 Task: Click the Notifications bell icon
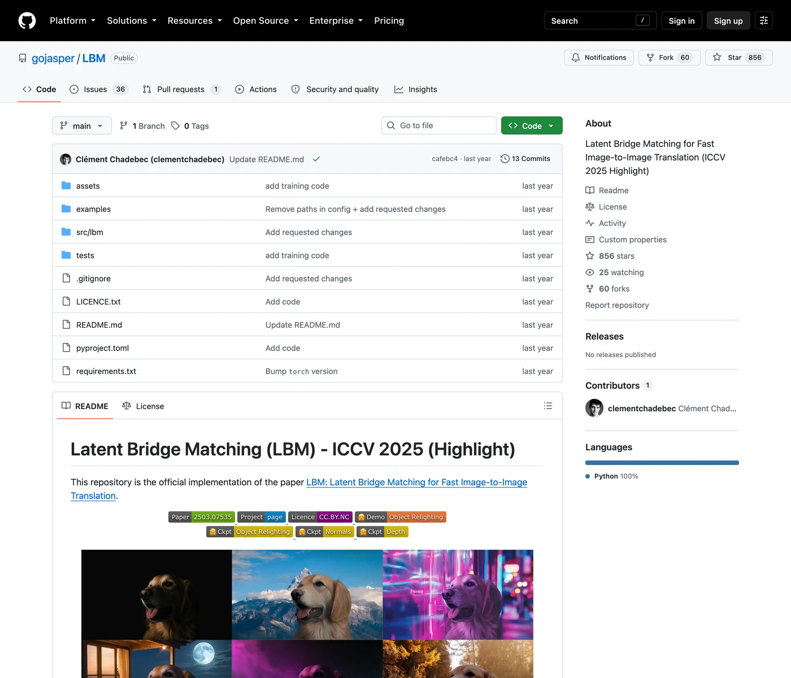click(576, 58)
